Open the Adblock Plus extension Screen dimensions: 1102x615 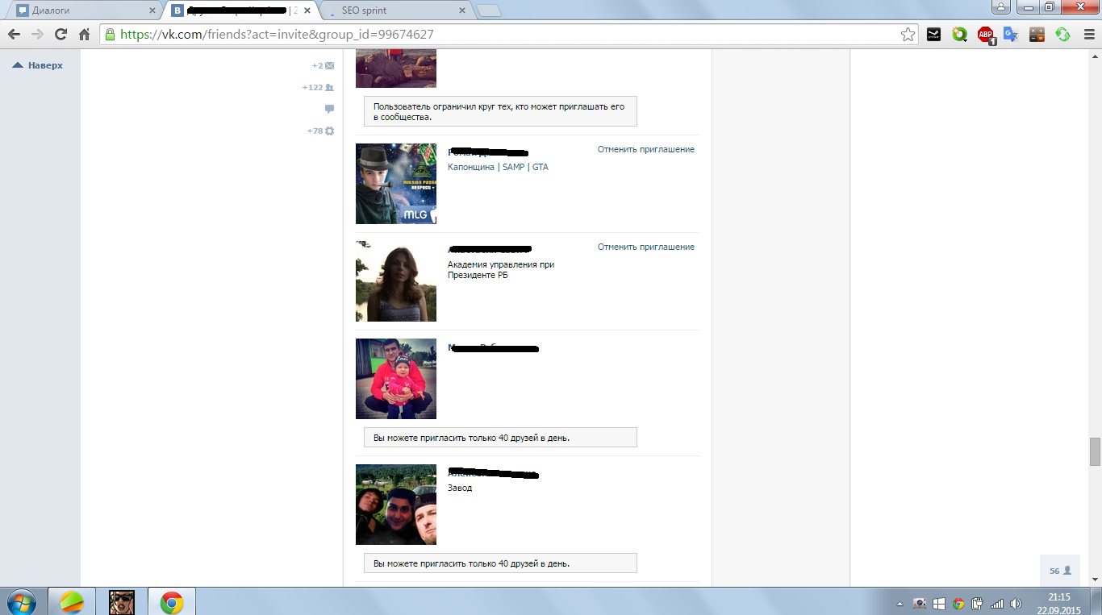985,35
